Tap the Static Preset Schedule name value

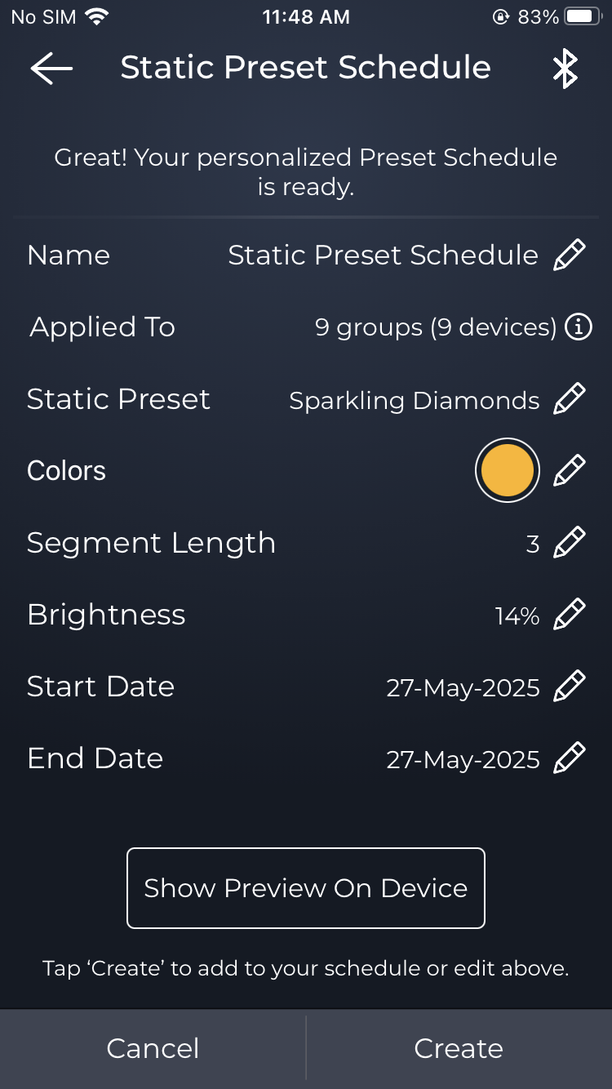point(383,256)
